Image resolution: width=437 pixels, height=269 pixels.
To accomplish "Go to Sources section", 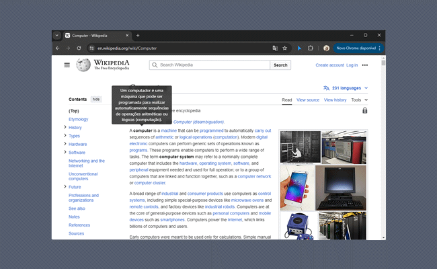I will [77, 233].
